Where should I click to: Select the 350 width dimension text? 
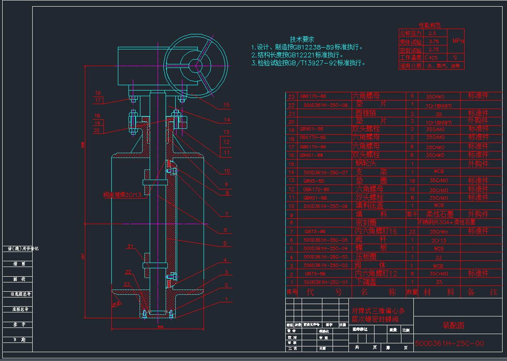click(160, 327)
